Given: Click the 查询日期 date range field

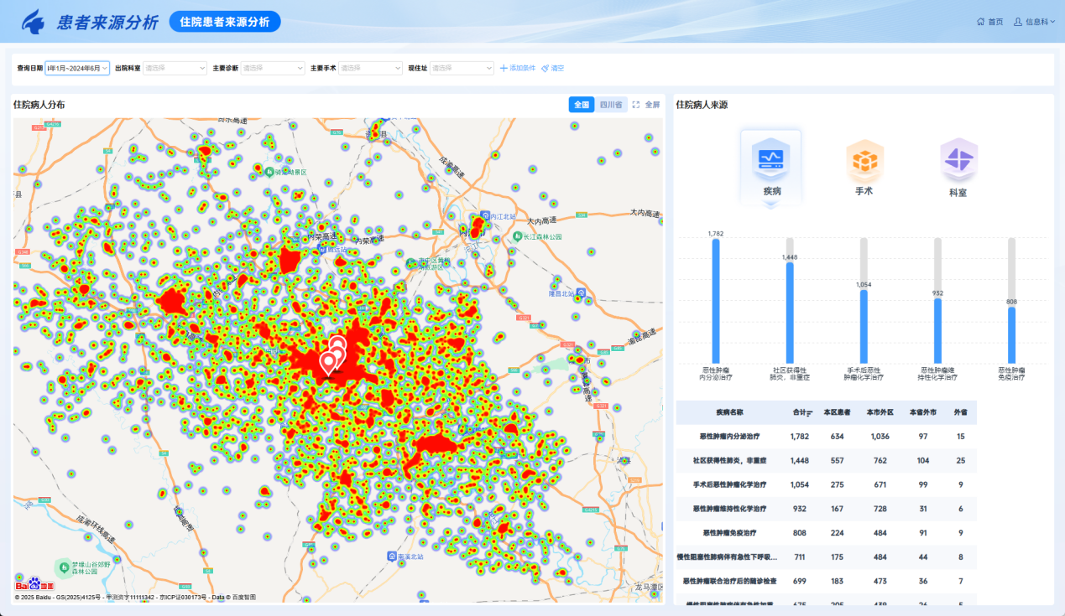Looking at the screenshot, I should (x=77, y=68).
